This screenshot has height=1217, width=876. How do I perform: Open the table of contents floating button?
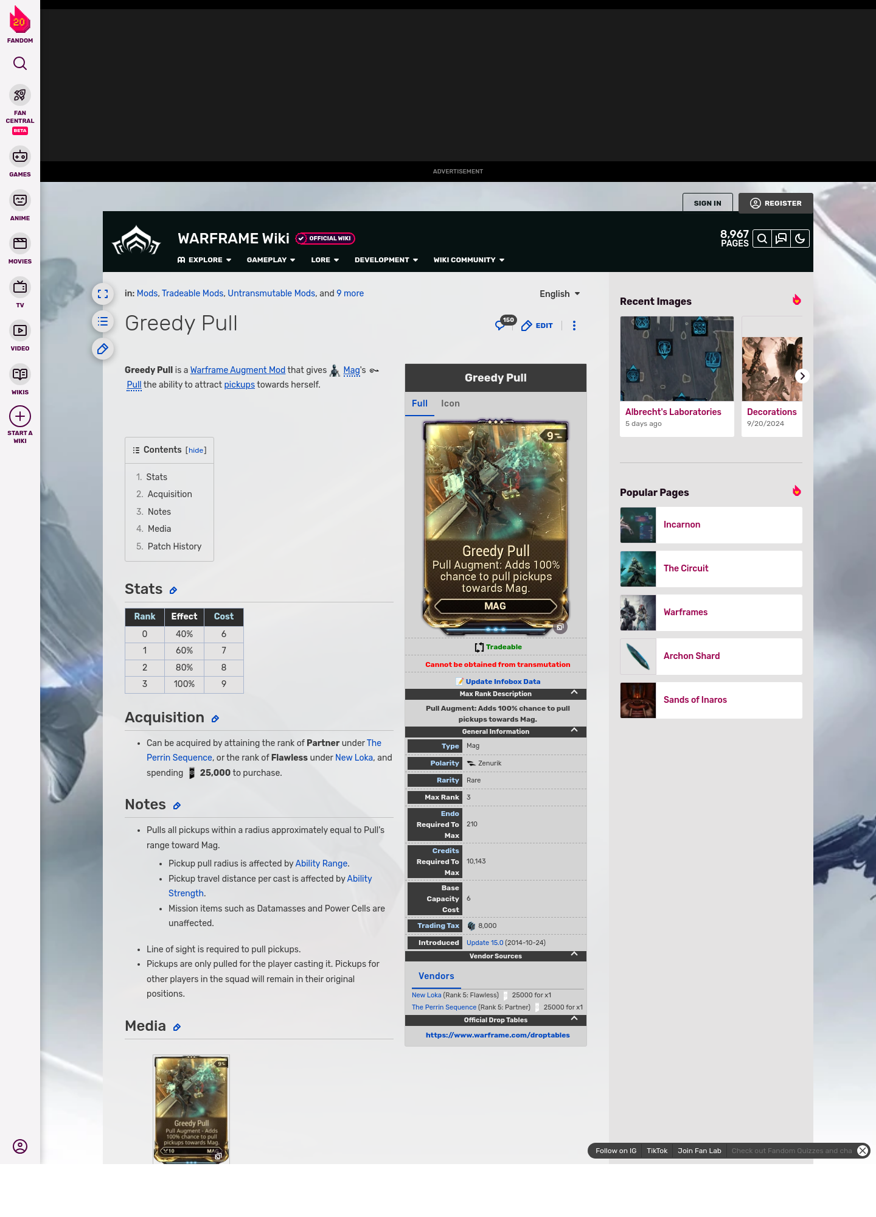[103, 321]
